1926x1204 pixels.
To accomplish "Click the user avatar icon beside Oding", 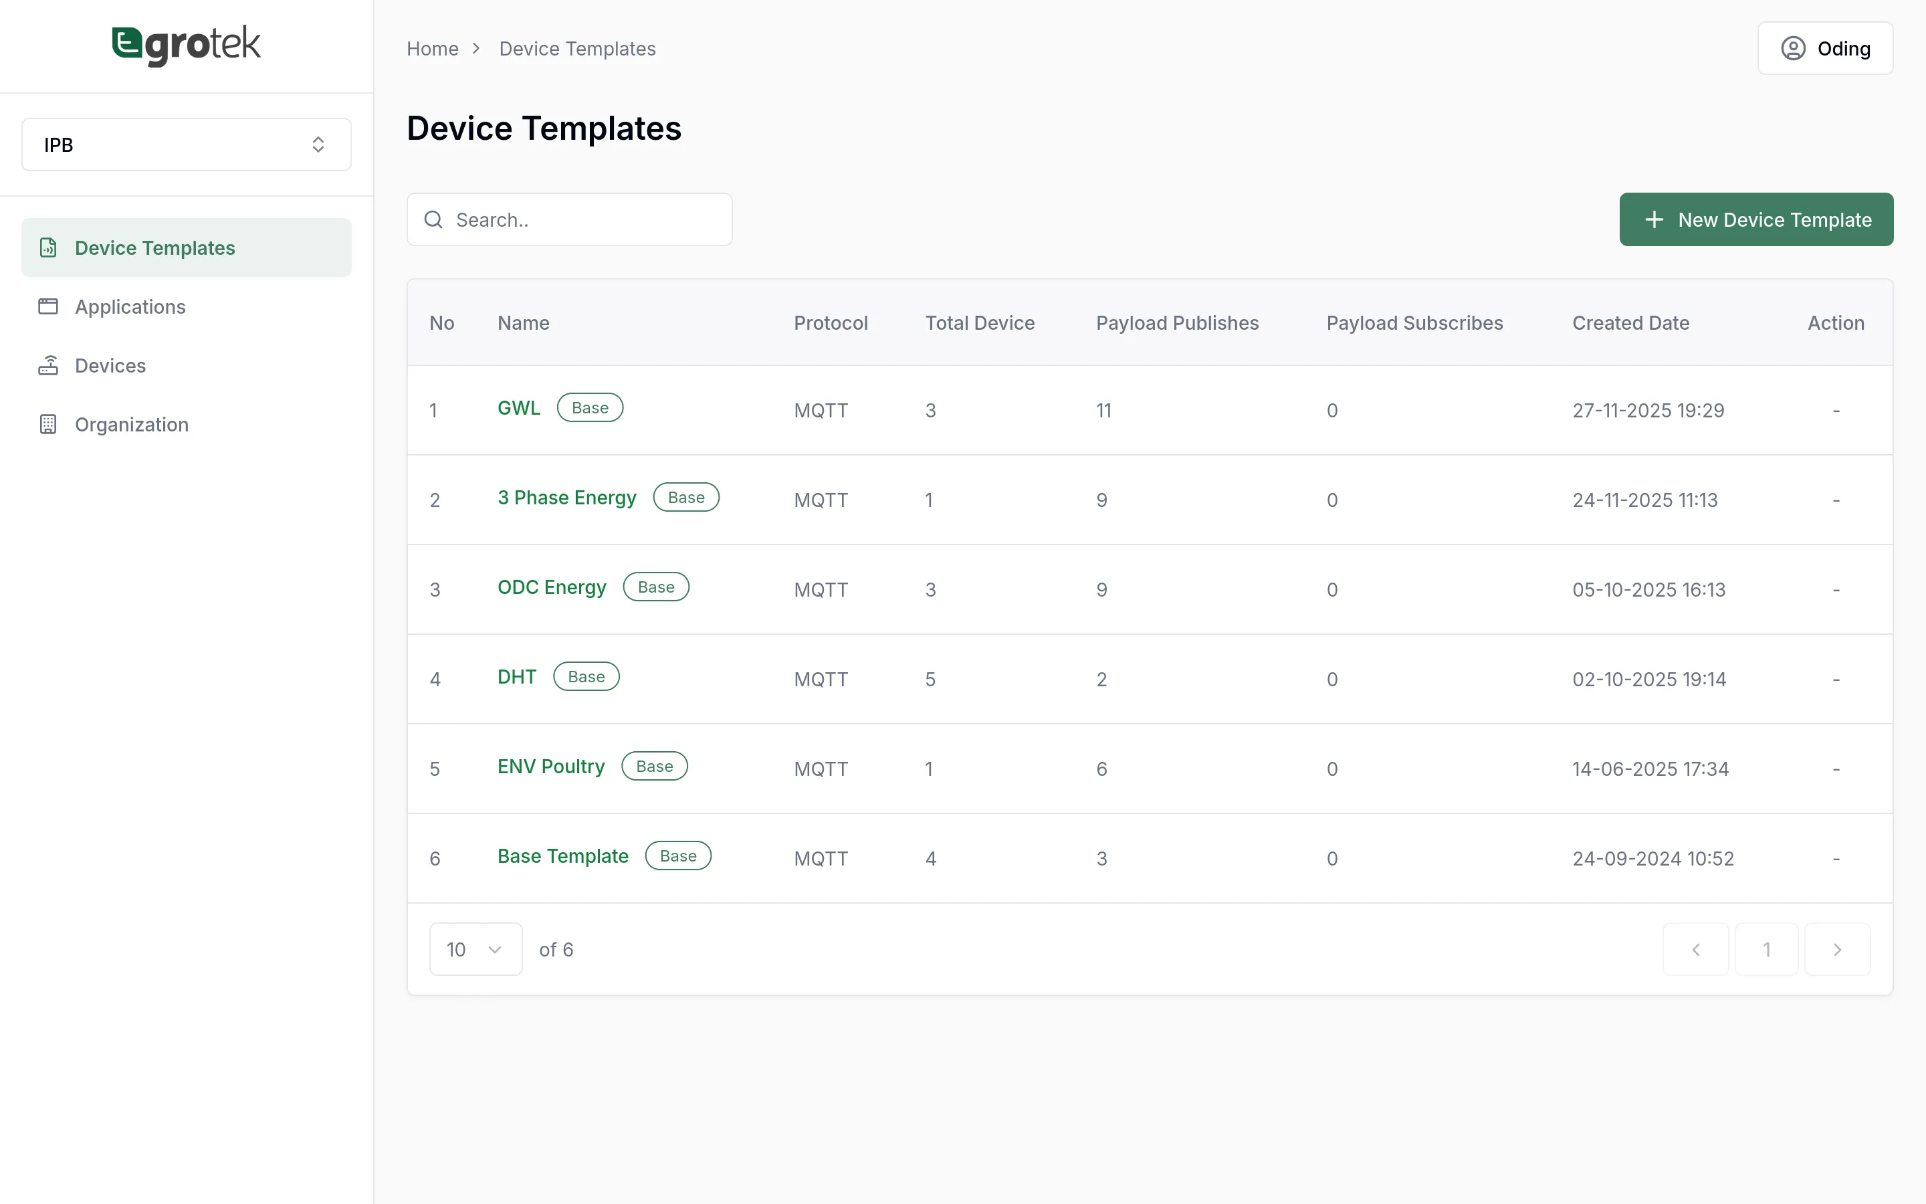I will tap(1792, 49).
